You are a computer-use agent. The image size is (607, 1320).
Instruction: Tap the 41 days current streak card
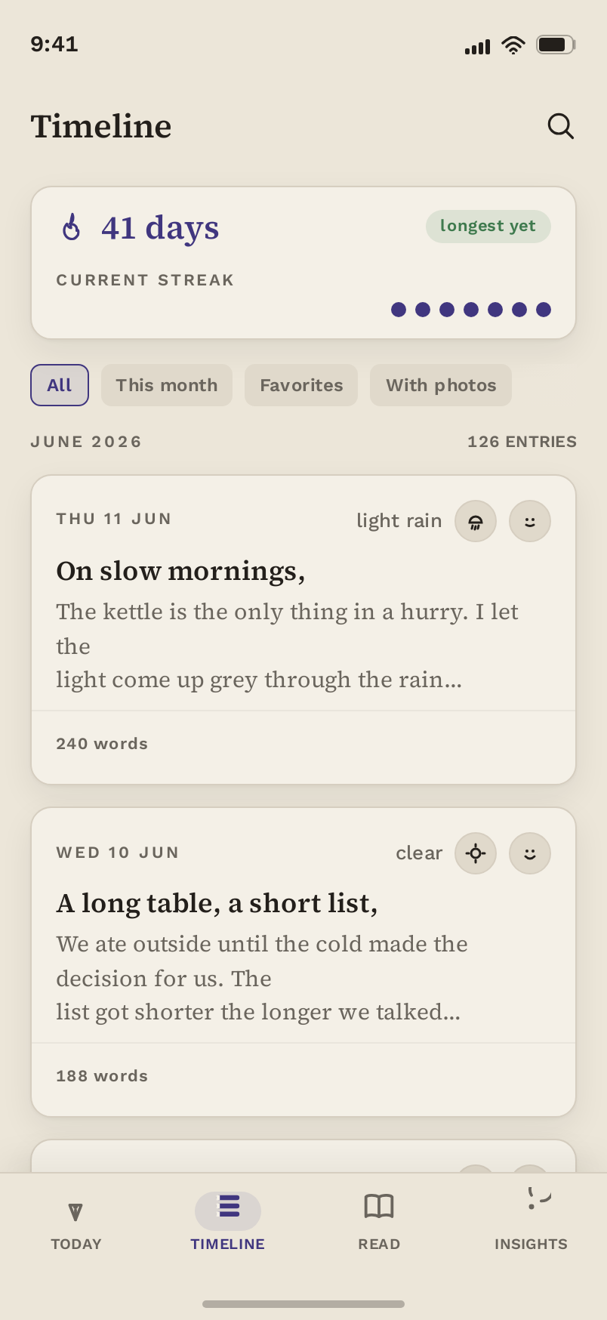tap(303, 263)
